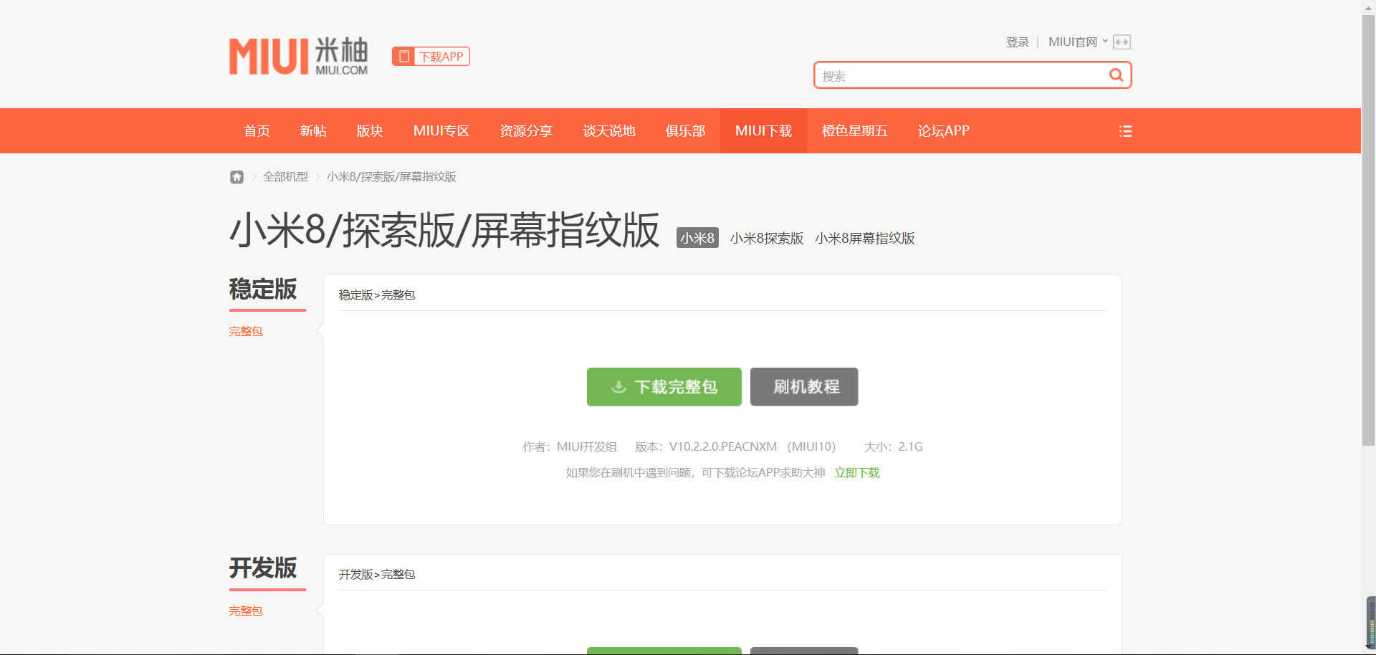This screenshot has height=655, width=1376.
Task: Click the search magnifier icon
Action: 1116,75
